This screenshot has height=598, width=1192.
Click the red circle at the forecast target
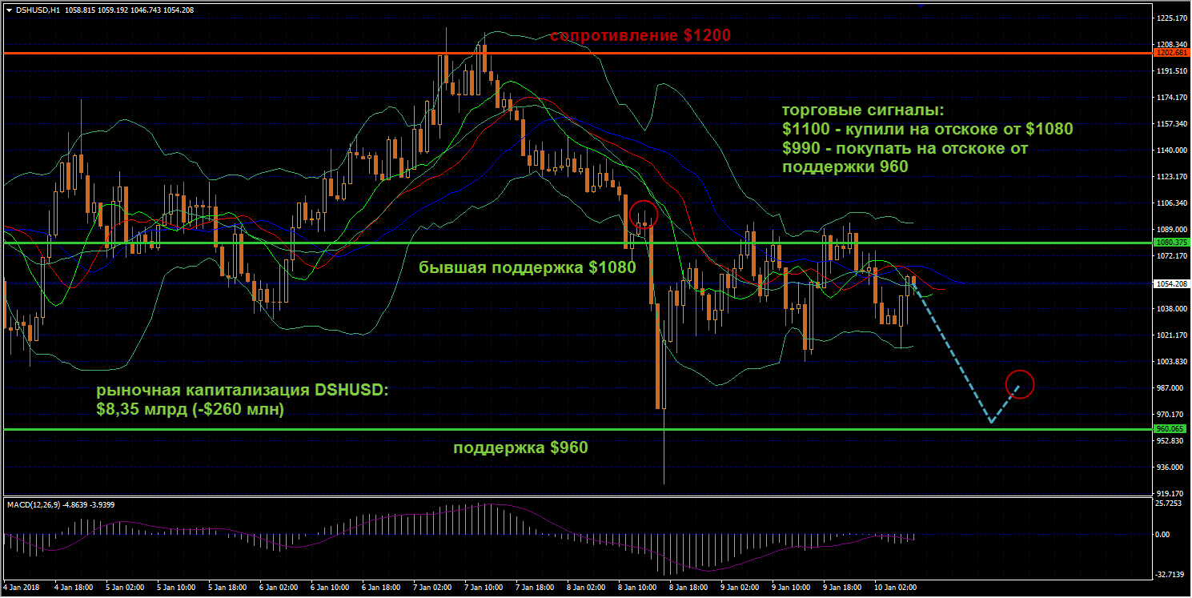tap(1020, 384)
